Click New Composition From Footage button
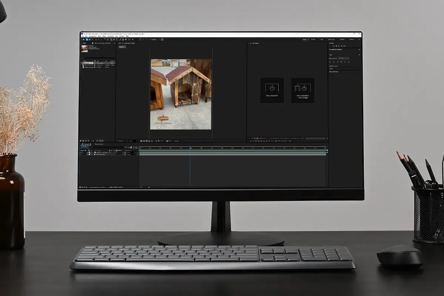444x296 pixels. pos(303,90)
